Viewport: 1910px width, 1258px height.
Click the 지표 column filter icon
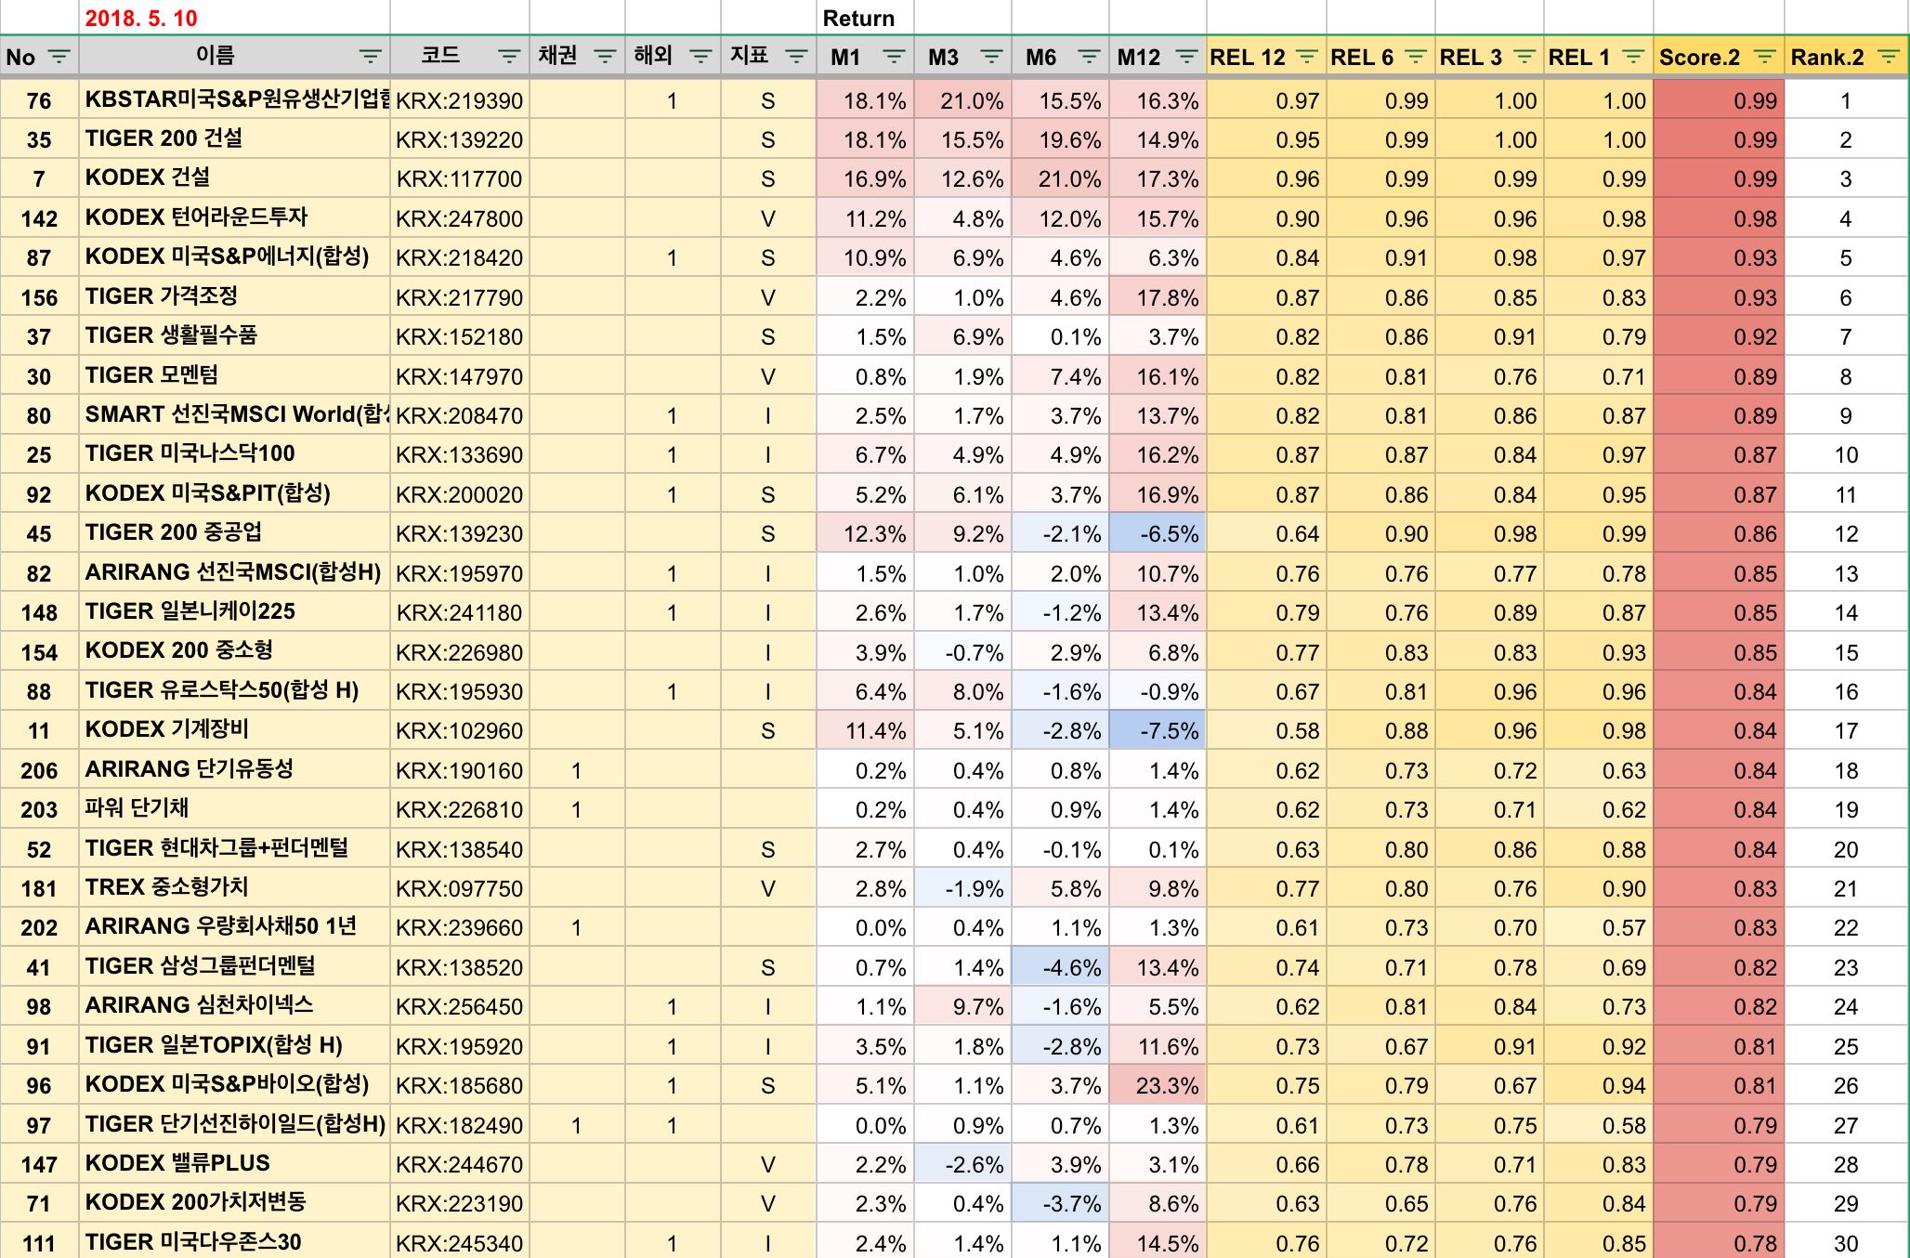coord(796,57)
